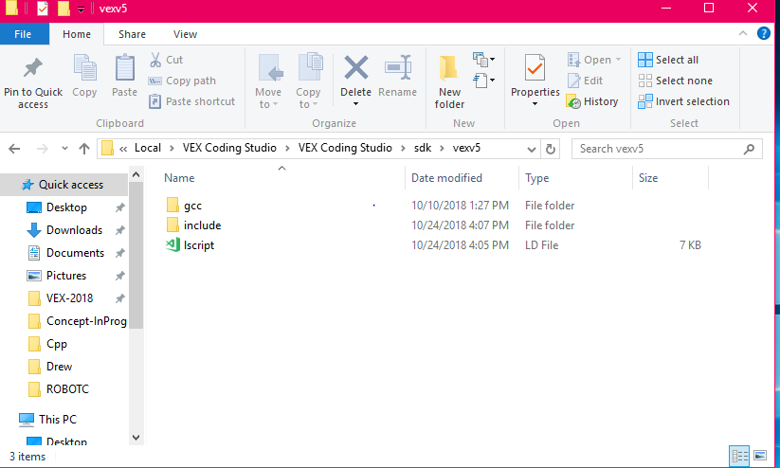This screenshot has width=780, height=468.
Task: Click navigation pane scroll up arrow
Action: point(136,174)
